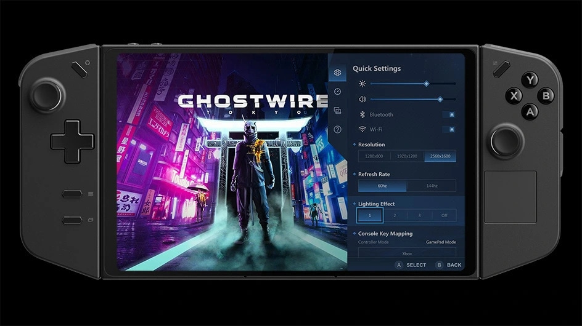Click the brightness sun icon
This screenshot has width=582, height=326.
pyautogui.click(x=363, y=84)
